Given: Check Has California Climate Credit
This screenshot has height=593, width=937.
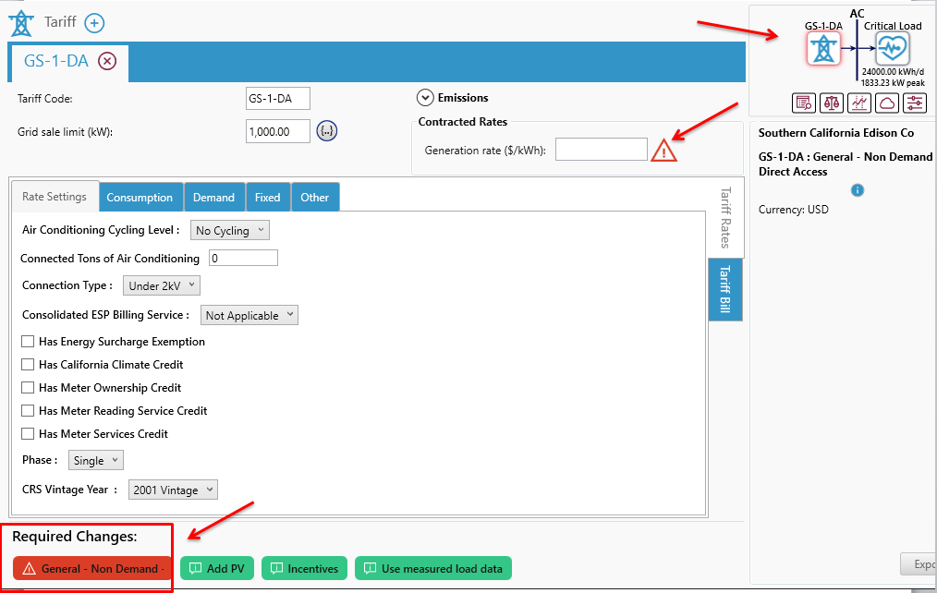Looking at the screenshot, I should tap(28, 365).
